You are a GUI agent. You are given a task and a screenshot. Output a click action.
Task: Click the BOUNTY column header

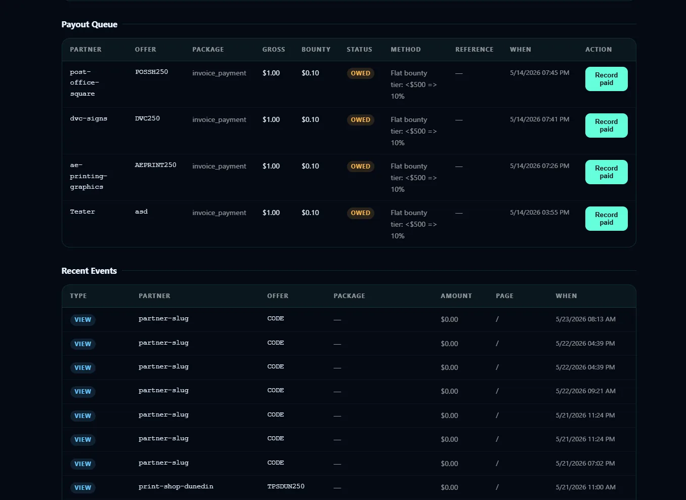click(x=316, y=50)
